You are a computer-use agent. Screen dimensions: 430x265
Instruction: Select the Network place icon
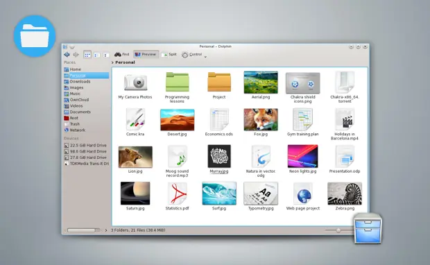[67, 130]
